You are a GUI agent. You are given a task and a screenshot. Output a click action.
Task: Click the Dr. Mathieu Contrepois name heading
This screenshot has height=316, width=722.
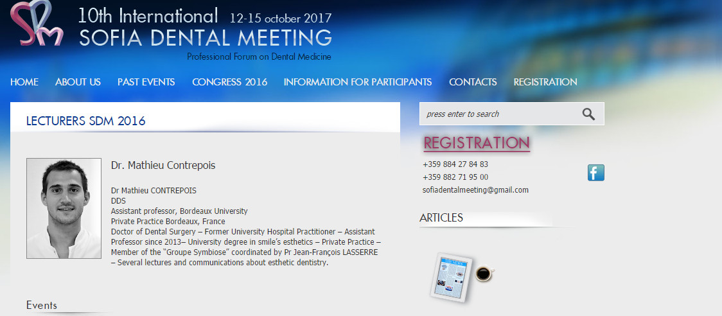(x=163, y=165)
